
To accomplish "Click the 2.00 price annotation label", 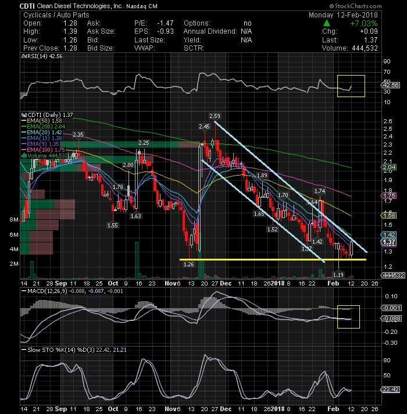I will 128,165.
